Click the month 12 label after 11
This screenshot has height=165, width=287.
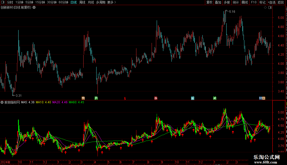(x=45, y=162)
